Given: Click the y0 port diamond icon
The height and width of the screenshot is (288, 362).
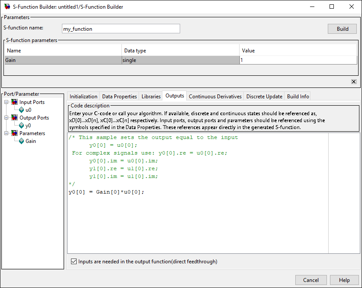Looking at the screenshot, I should point(21,126).
